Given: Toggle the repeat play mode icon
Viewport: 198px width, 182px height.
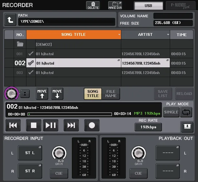Looking at the screenshot, I should tap(186, 112).
